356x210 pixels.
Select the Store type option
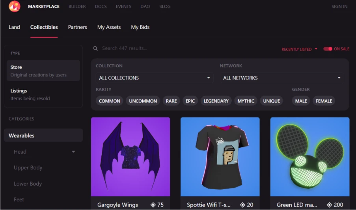43,71
